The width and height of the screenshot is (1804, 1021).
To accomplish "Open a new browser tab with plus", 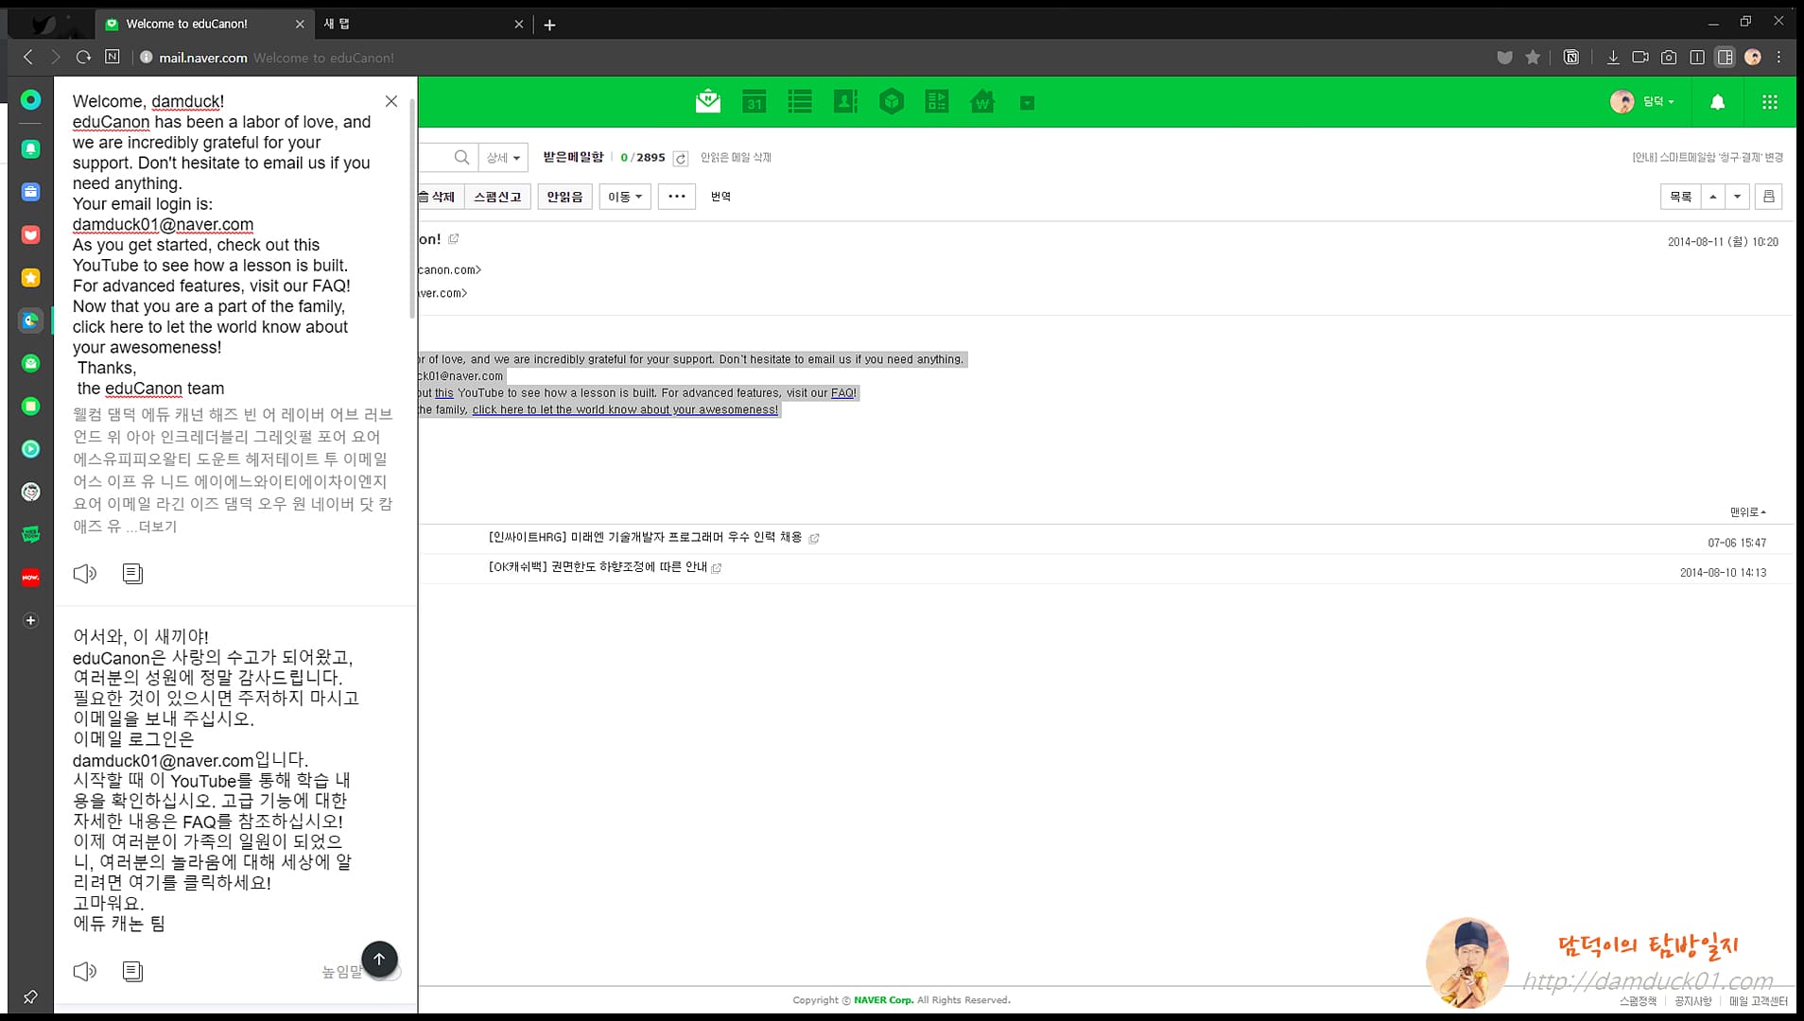I will (x=549, y=25).
